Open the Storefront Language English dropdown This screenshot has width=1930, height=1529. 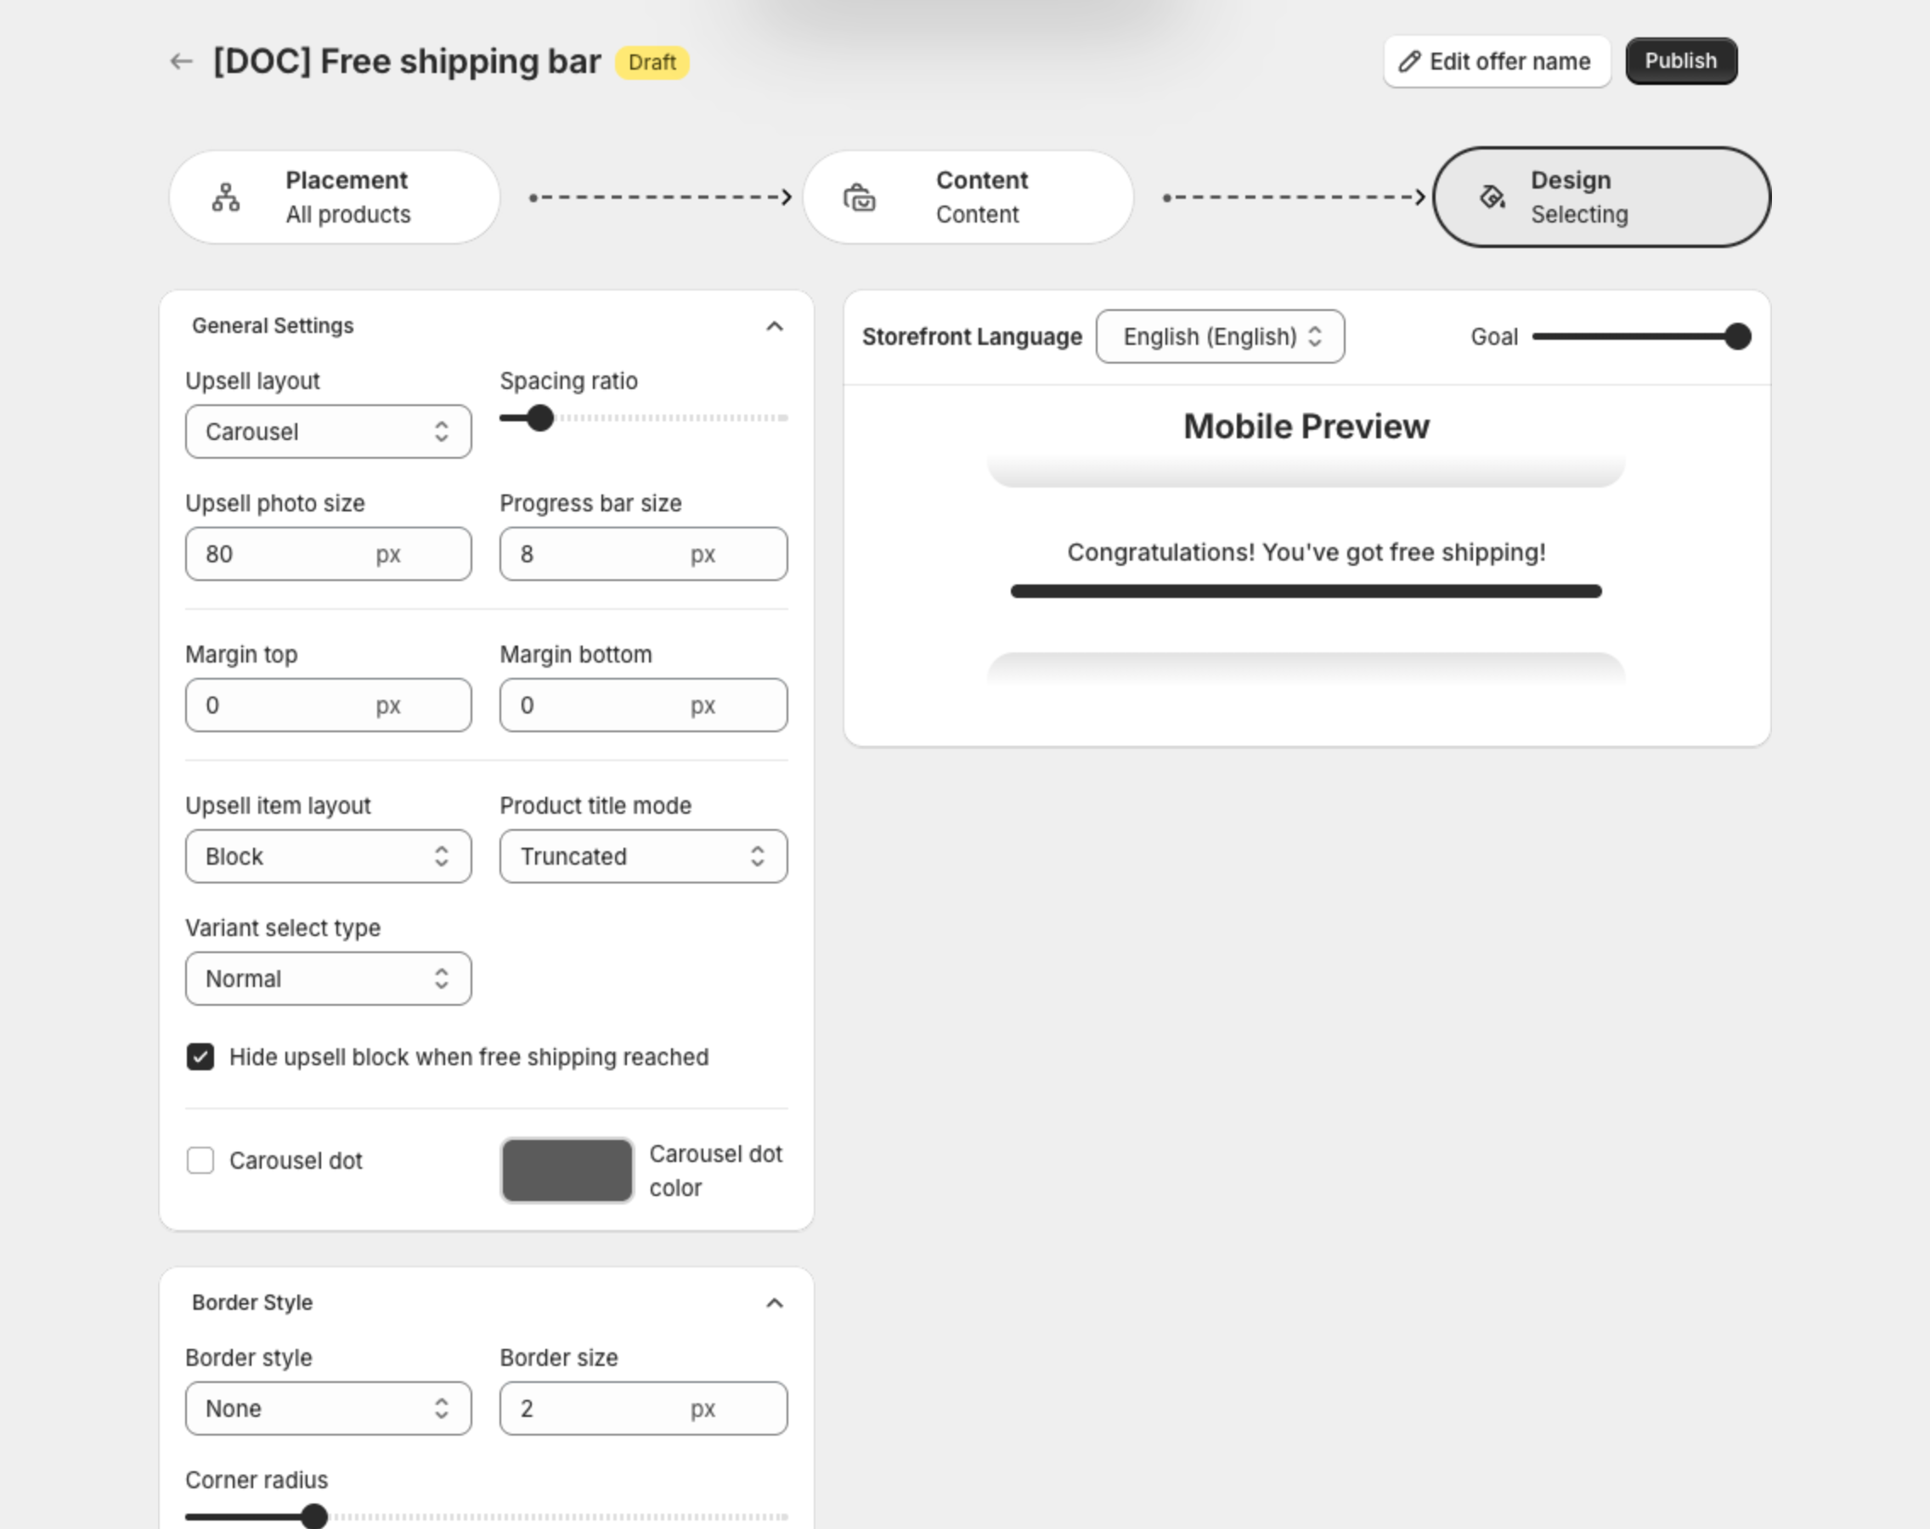pos(1220,336)
